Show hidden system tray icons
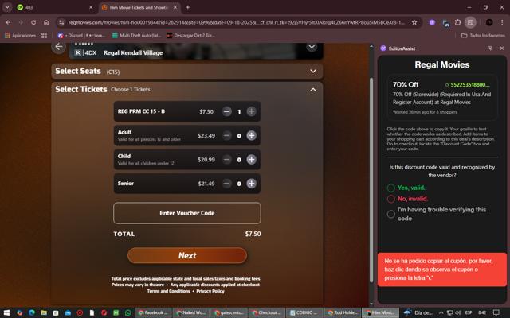510x318 pixels. tap(441, 312)
